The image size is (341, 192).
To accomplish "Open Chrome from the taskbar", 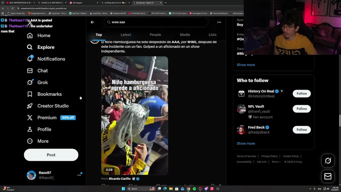I will (188, 189).
